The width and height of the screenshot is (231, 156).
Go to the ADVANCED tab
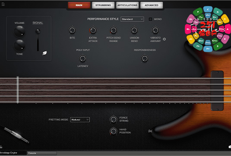(x=152, y=5)
